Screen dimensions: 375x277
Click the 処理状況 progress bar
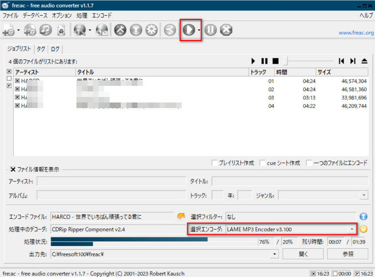153,242
